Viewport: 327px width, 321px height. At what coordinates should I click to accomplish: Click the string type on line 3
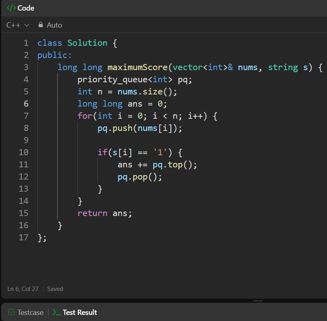(283, 68)
